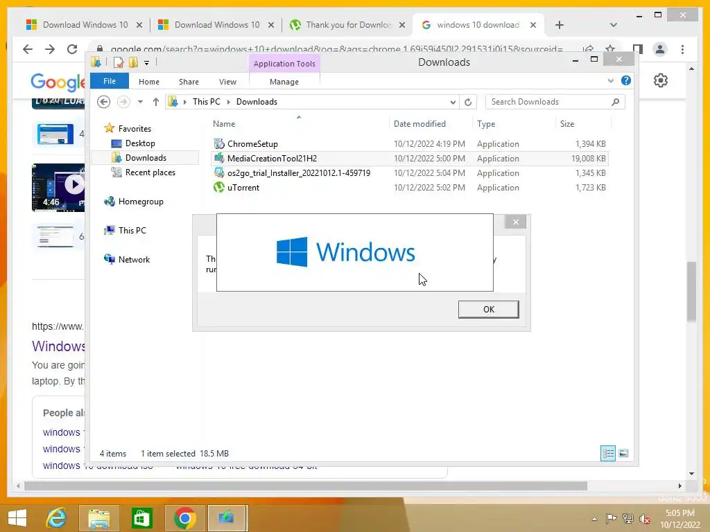Open Chrome tab search chevron
Viewport: 710px width, 532px height.
613,25
